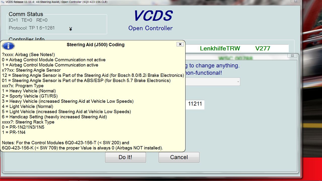Click the "TE=0" status value
The image size is (322, 181).
[27, 20]
